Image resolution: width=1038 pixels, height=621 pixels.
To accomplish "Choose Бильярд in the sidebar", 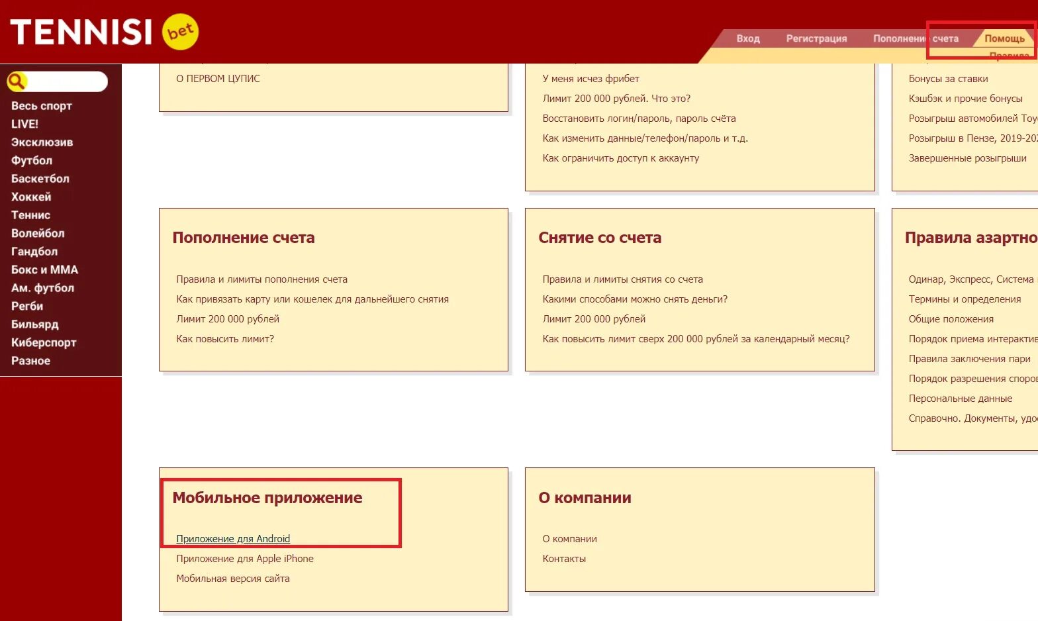I will click(35, 324).
